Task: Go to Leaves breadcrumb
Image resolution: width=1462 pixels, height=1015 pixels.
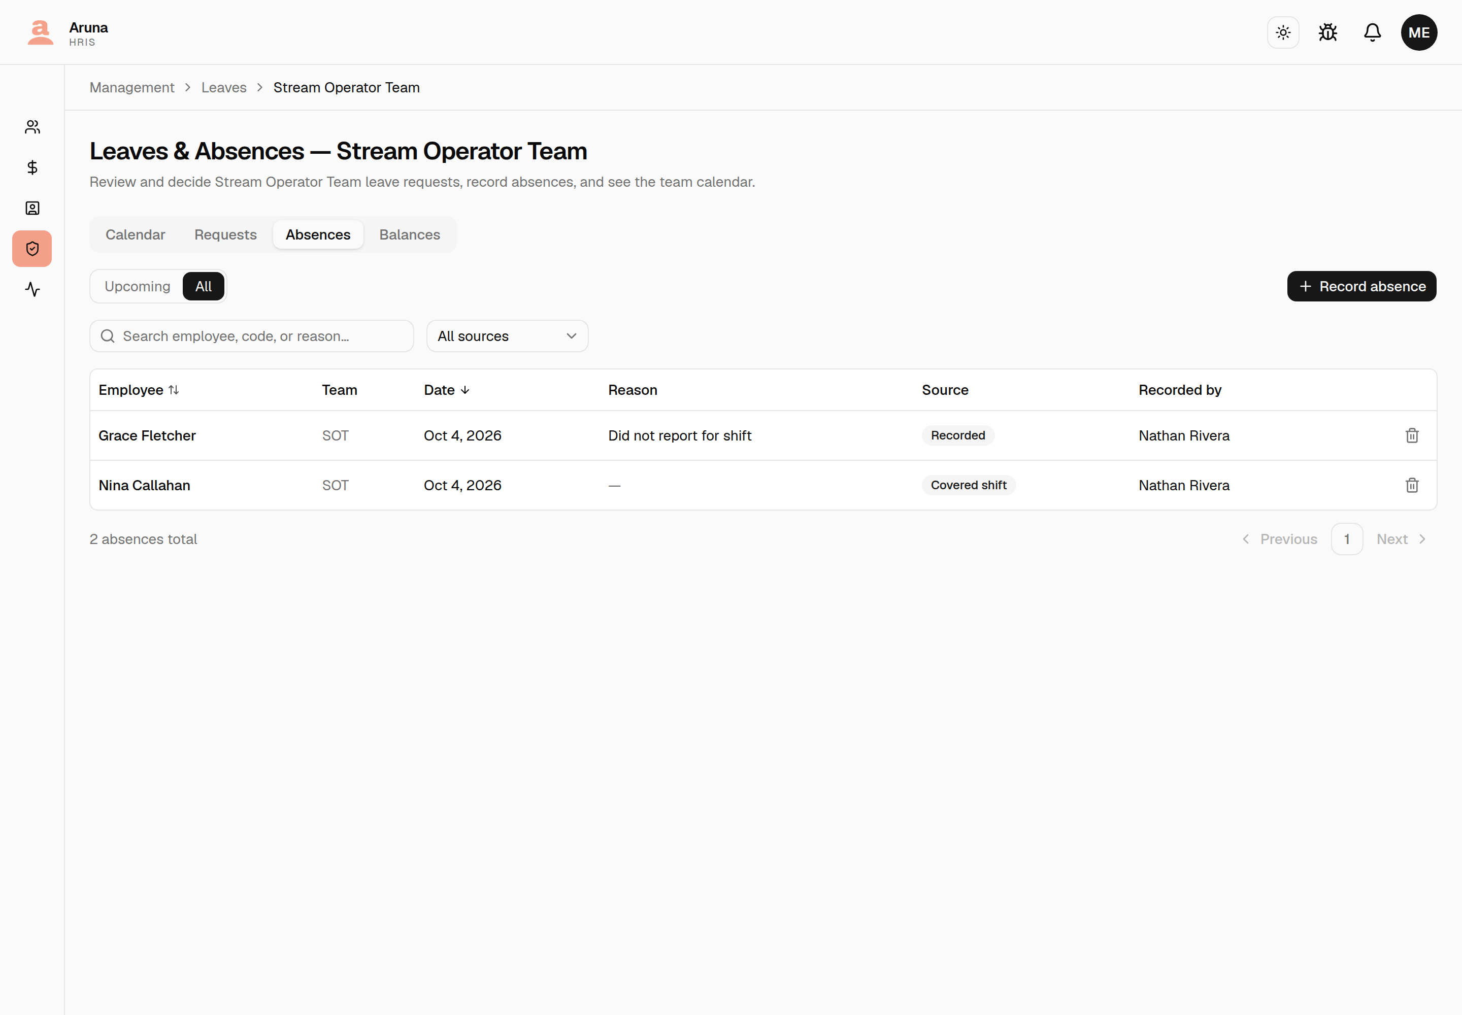Action: (x=224, y=88)
